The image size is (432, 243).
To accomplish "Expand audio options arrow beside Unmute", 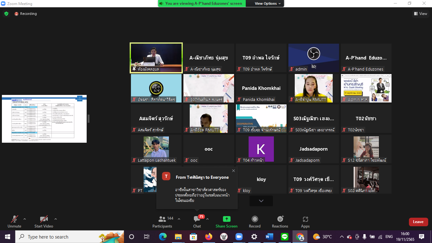I will [x=25, y=219].
